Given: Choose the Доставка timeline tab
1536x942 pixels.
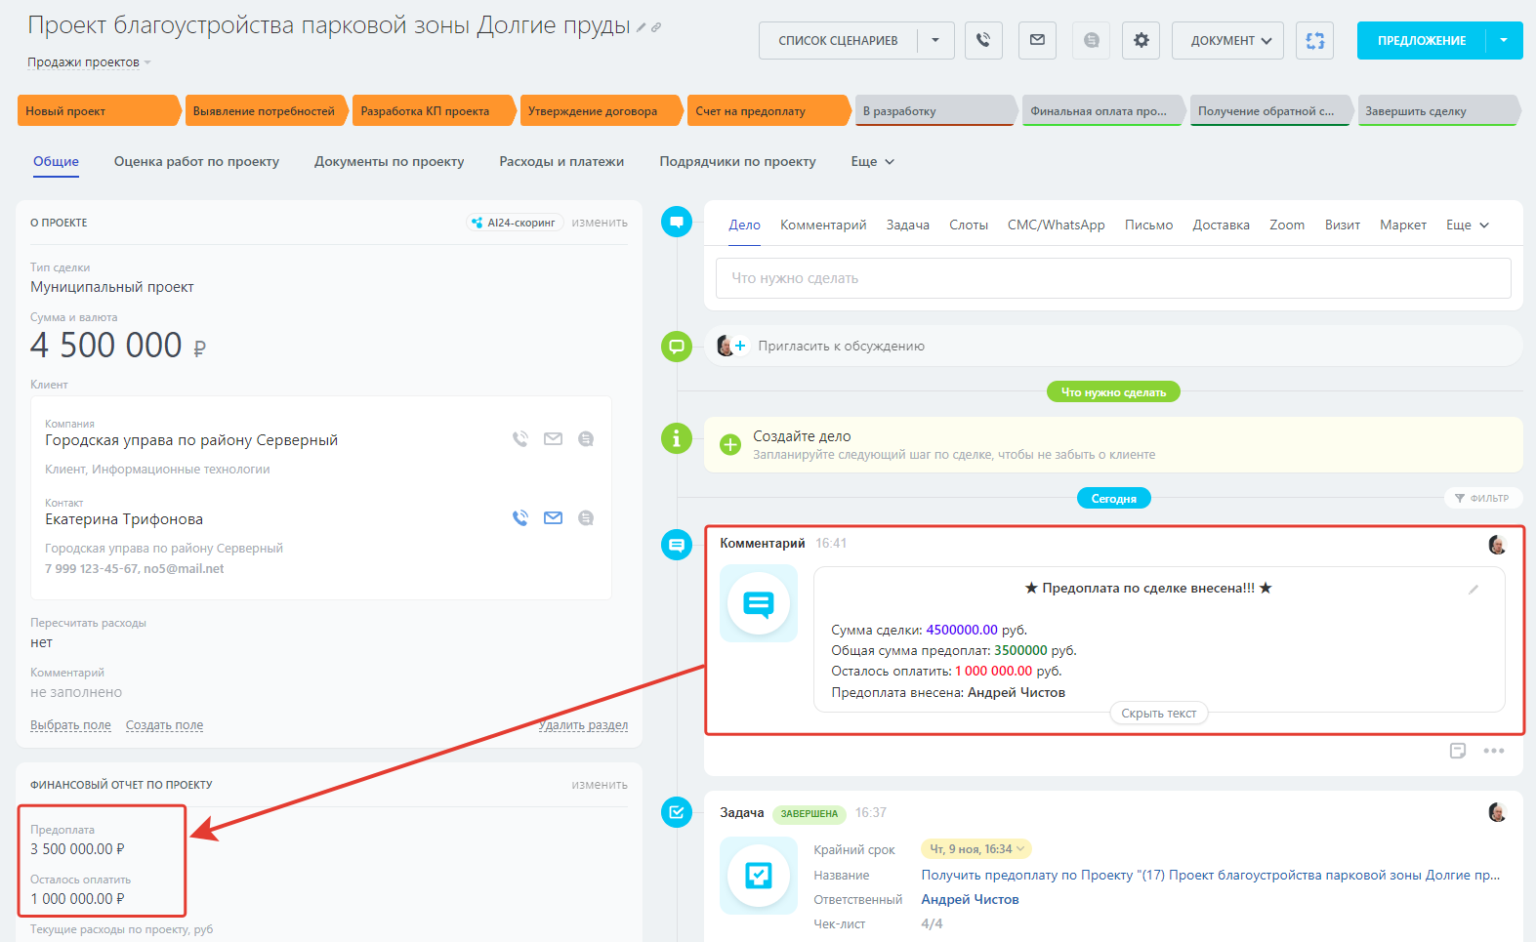Looking at the screenshot, I should coord(1221,225).
